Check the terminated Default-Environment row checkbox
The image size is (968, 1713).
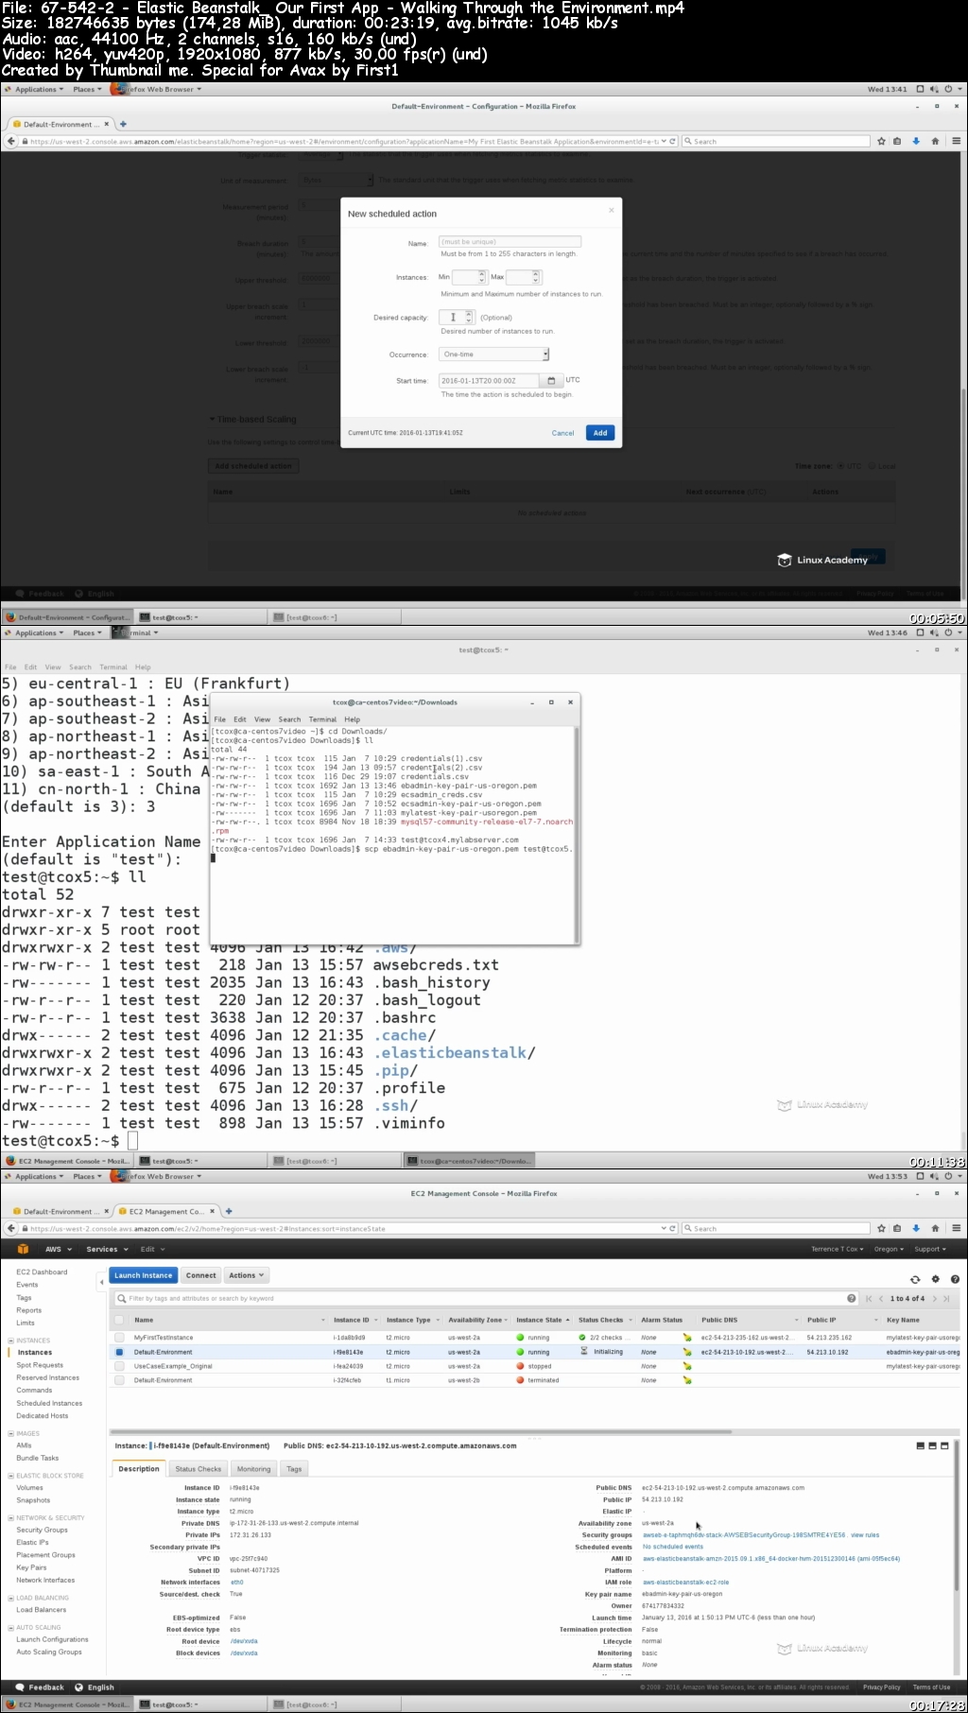point(119,1380)
